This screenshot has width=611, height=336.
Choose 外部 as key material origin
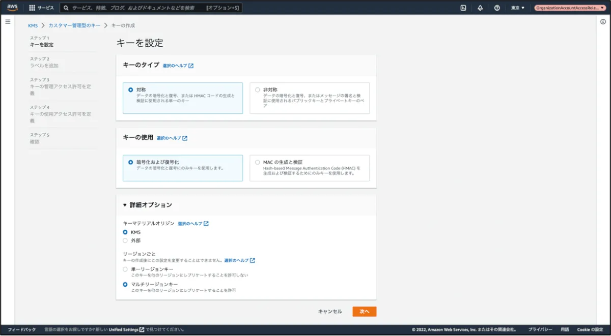pos(125,240)
